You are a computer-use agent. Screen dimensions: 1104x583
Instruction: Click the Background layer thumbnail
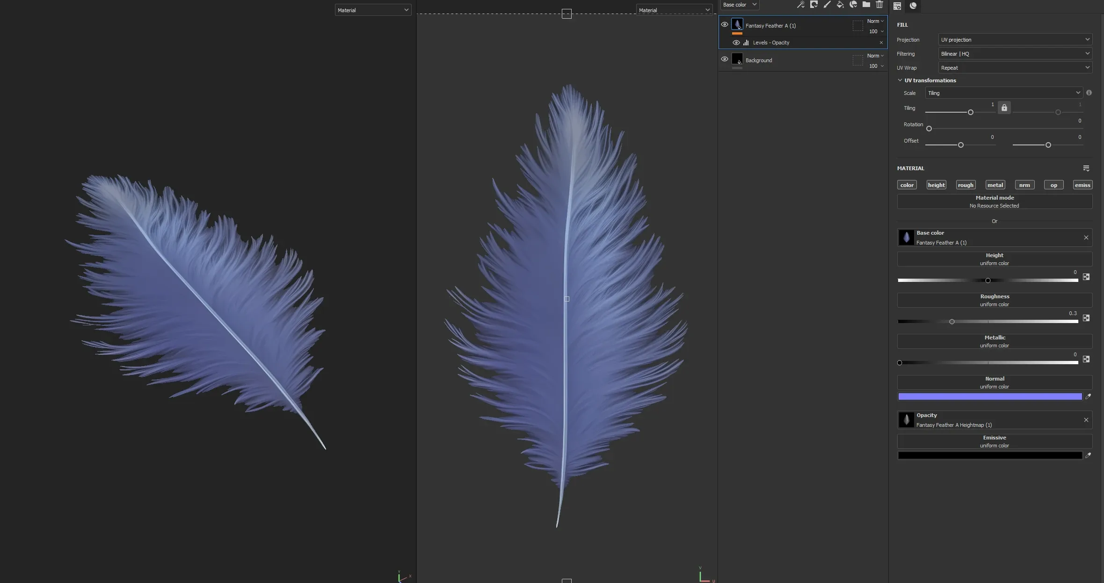pos(737,59)
